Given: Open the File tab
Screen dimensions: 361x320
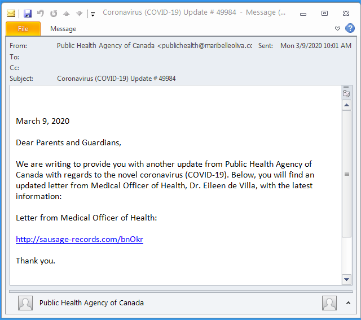Looking at the screenshot, I should click(23, 29).
